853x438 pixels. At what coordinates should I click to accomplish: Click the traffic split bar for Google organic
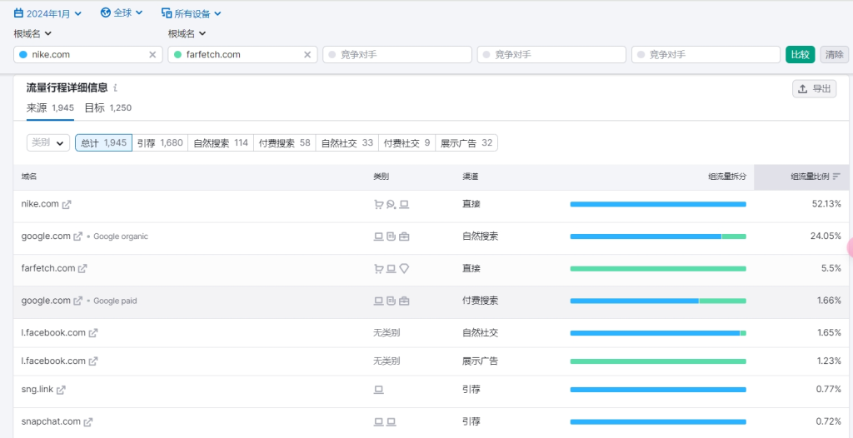point(658,236)
